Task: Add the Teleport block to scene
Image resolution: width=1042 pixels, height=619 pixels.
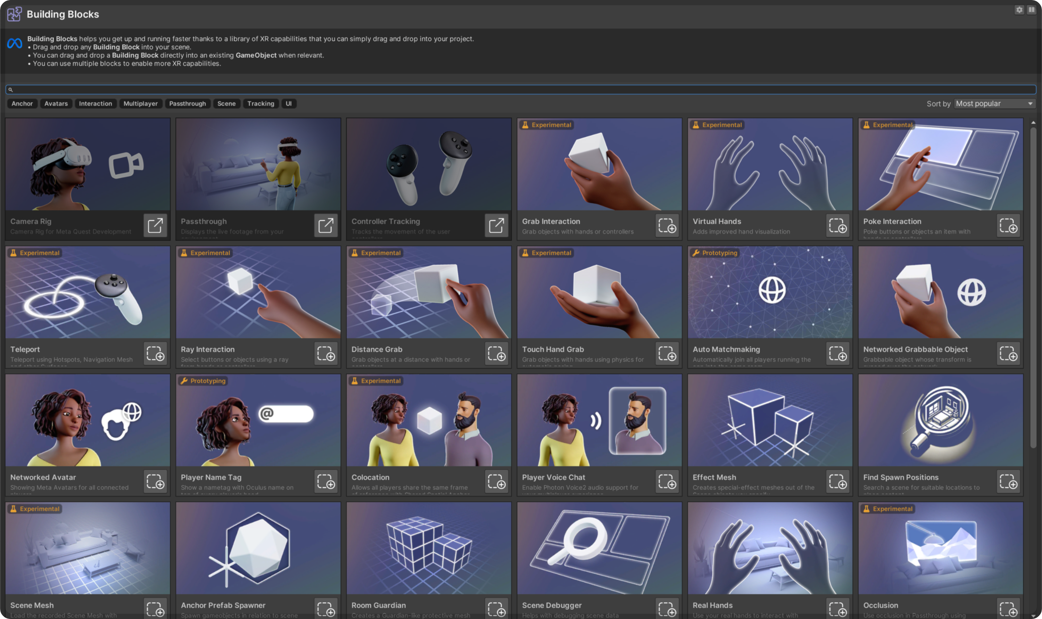Action: 155,354
